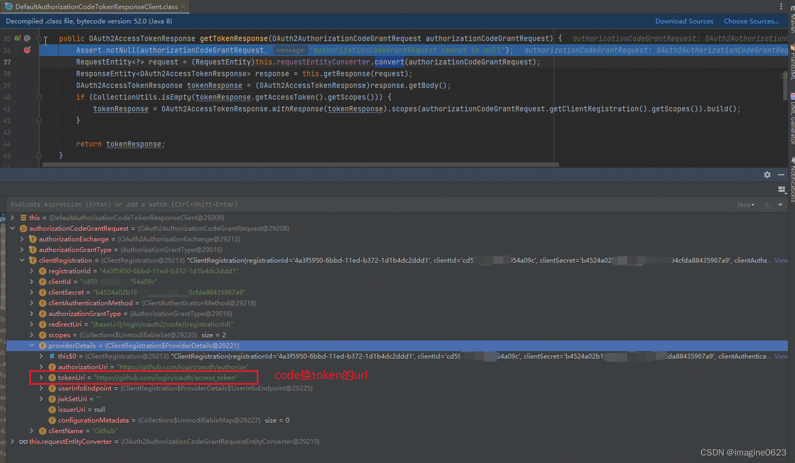Hide the debugger panel with minimize icon
Image resolution: width=795 pixels, height=463 pixels.
[x=781, y=175]
